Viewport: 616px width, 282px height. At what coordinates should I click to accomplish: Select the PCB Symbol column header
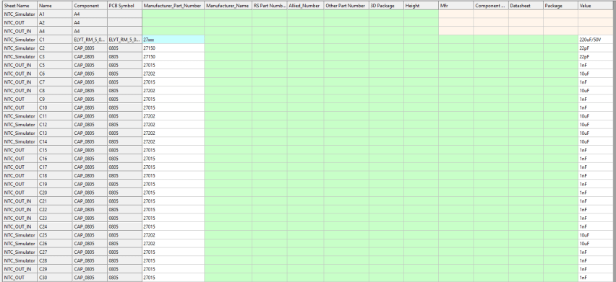coord(125,6)
